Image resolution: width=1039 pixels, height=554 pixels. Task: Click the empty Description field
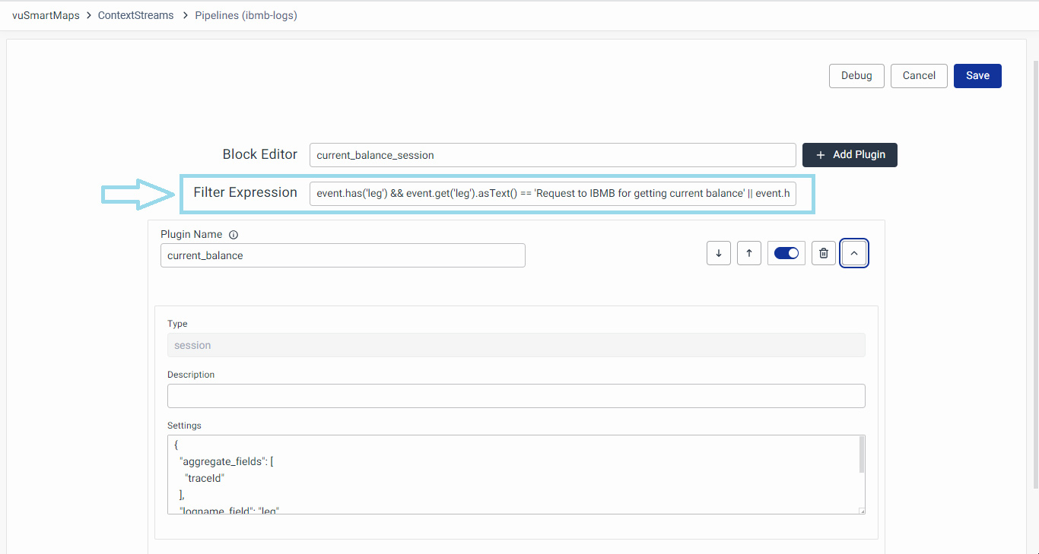click(516, 396)
